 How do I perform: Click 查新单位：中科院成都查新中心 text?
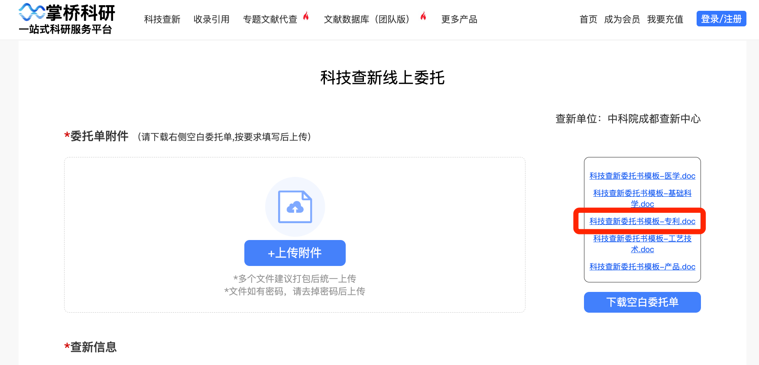(x=628, y=119)
